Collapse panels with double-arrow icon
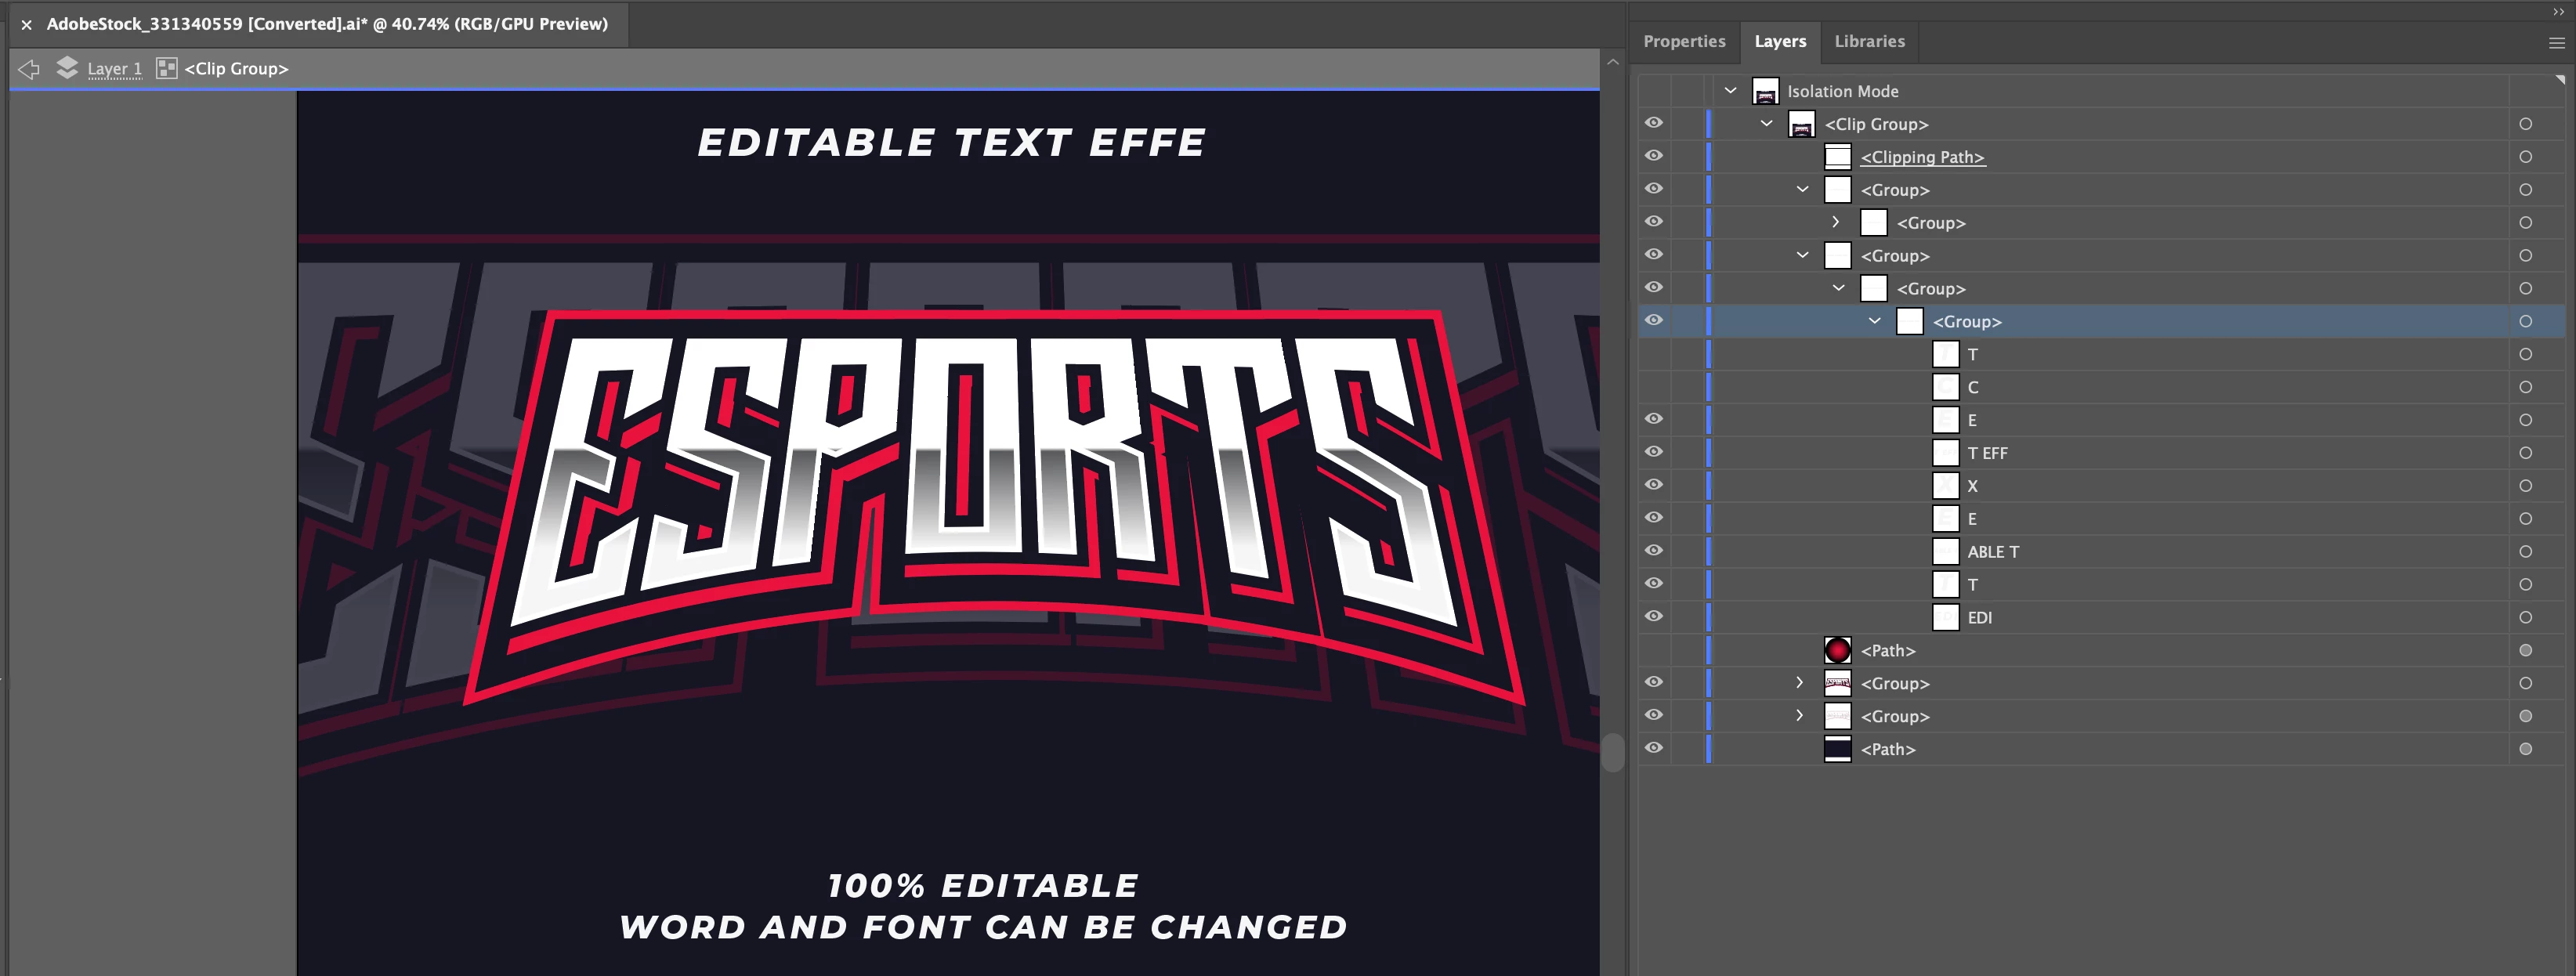The width and height of the screenshot is (2576, 976). point(2557,11)
